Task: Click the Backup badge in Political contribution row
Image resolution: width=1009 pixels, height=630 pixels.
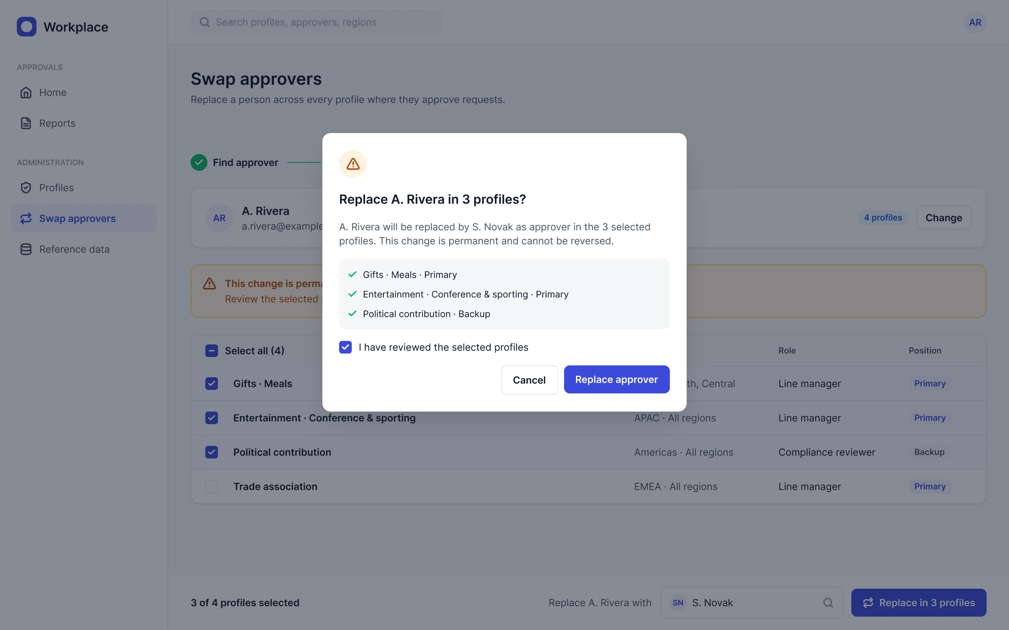Action: (x=929, y=452)
